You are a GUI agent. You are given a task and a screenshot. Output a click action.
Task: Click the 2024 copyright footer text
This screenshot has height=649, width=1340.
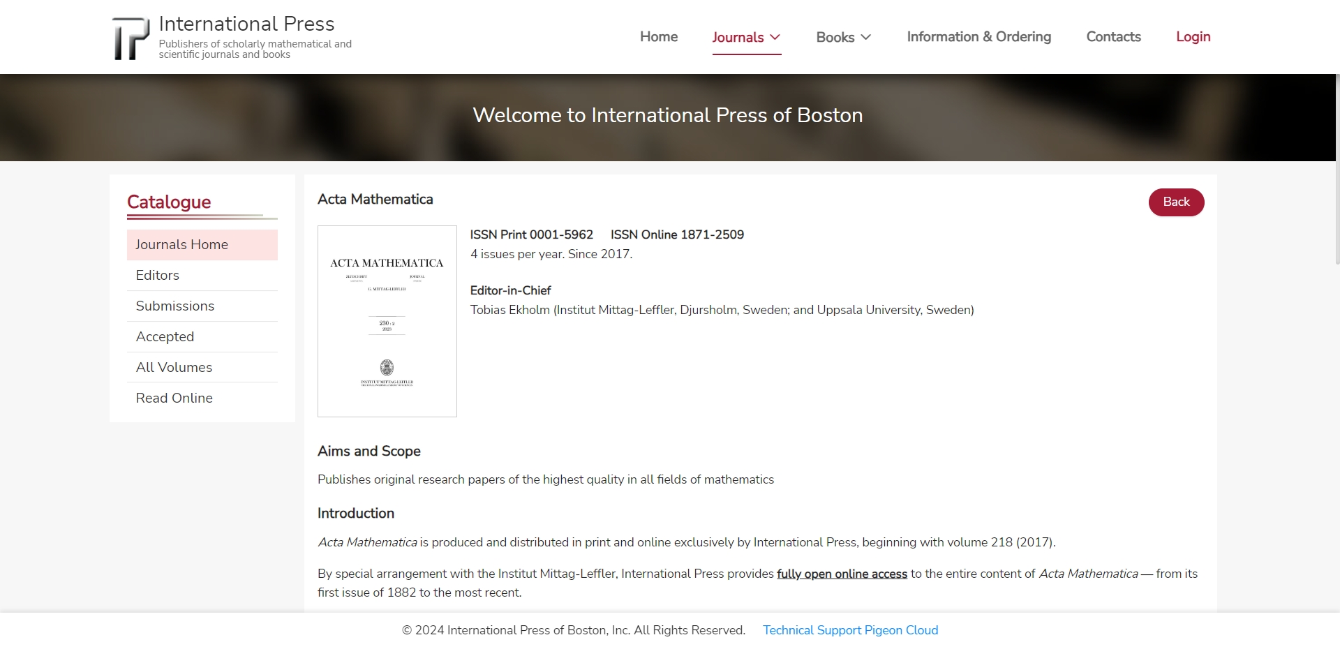[x=574, y=630]
